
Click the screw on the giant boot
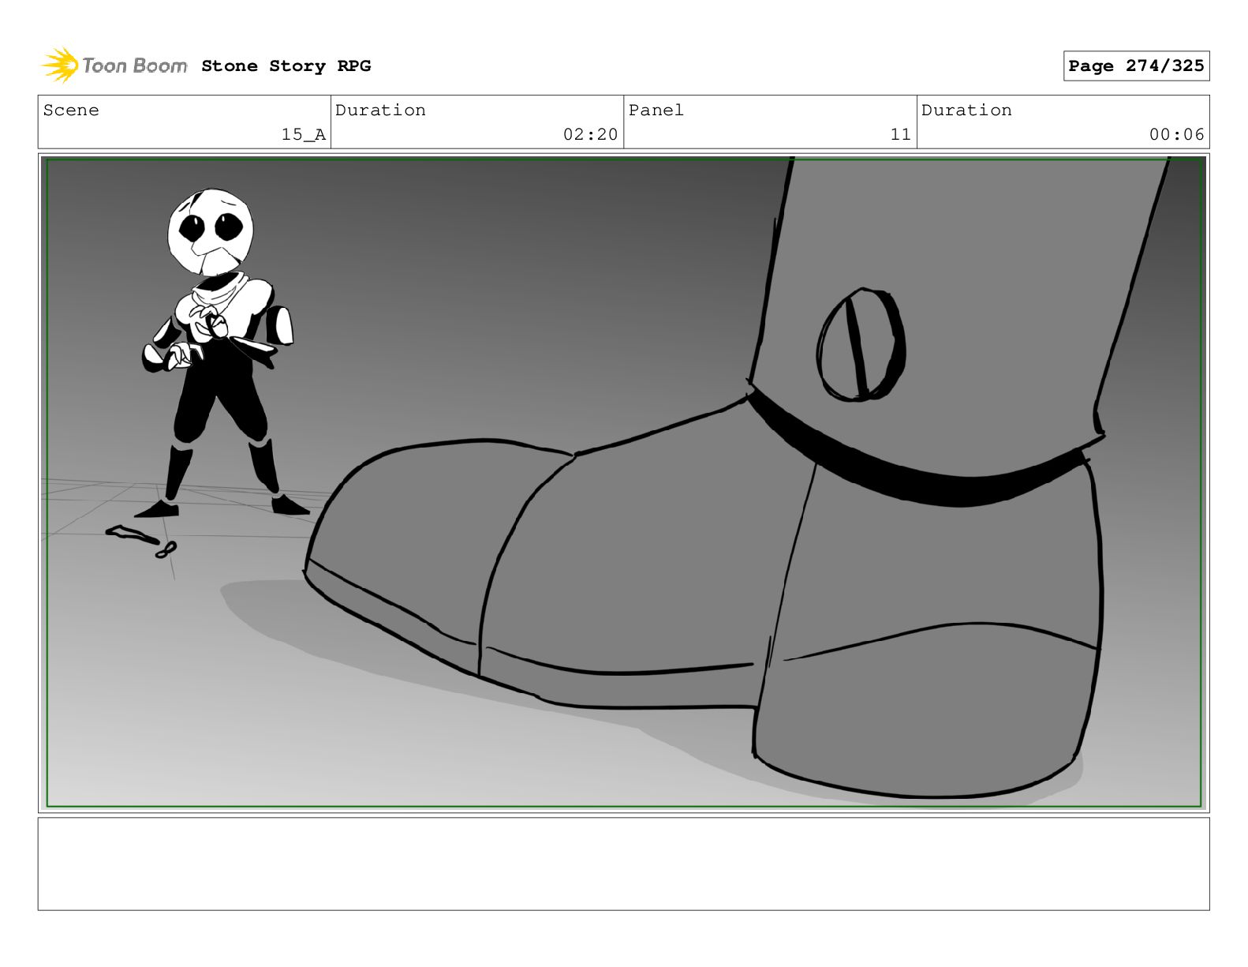[x=861, y=344]
